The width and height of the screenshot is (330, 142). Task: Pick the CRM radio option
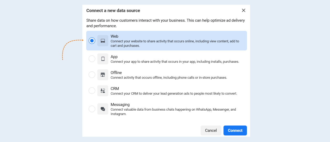tap(92, 91)
